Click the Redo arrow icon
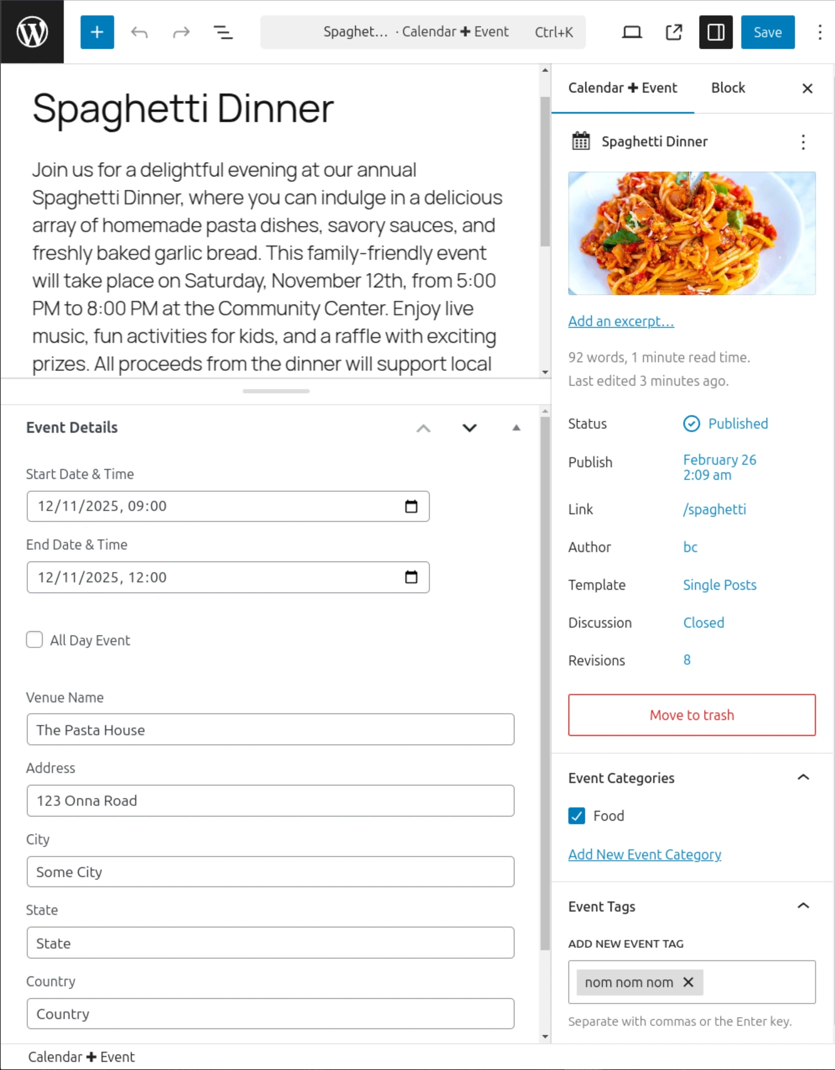This screenshot has height=1070, width=835. pos(181,32)
